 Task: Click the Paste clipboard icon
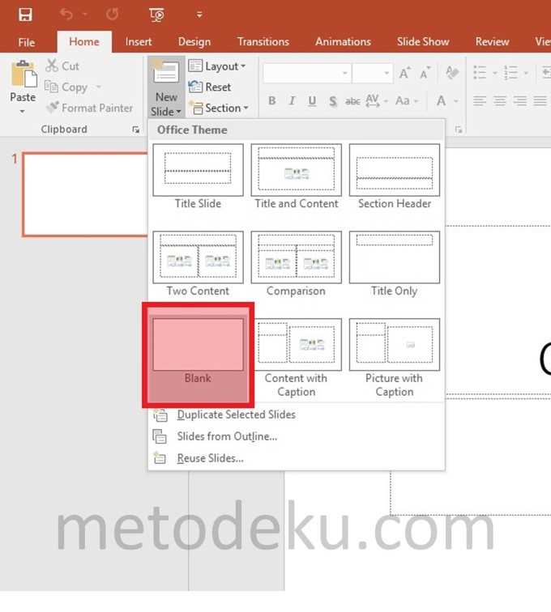(23, 74)
